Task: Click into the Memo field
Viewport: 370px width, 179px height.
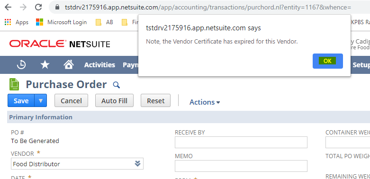Action: click(241, 166)
